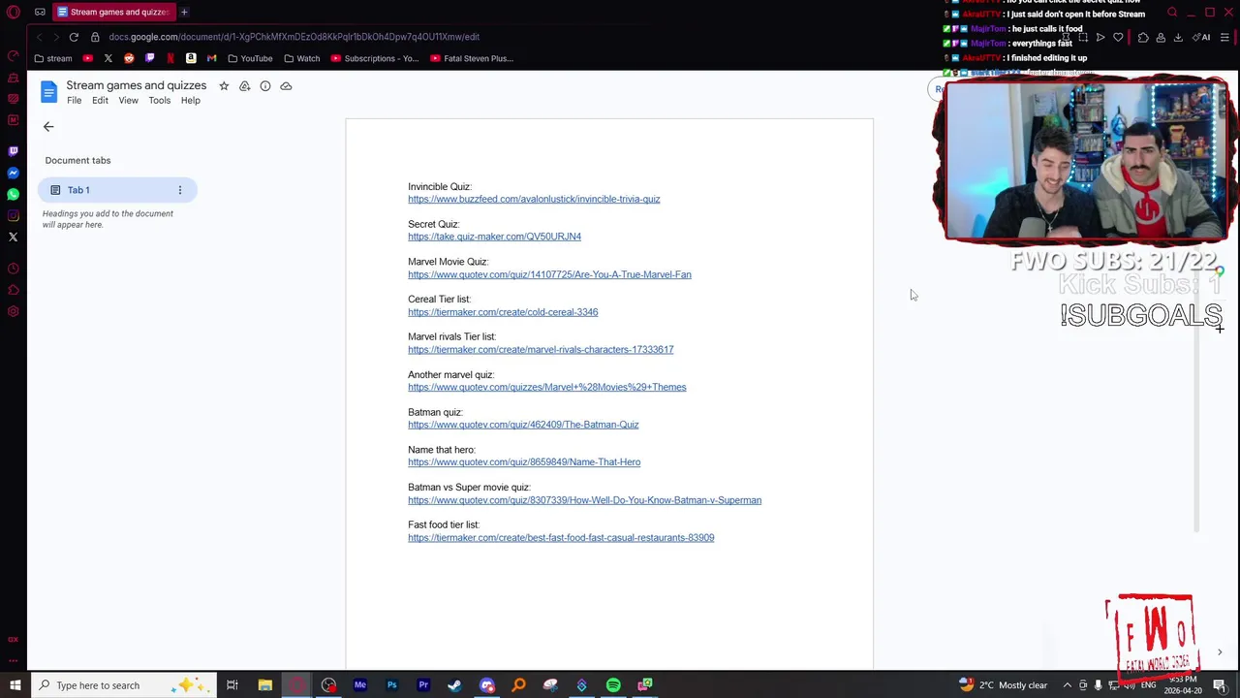Open the Netflix bookmark
Screen dimensions: 1240x698
[170, 58]
